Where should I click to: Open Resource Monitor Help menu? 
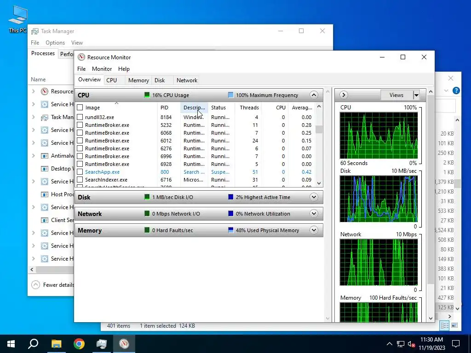click(124, 69)
